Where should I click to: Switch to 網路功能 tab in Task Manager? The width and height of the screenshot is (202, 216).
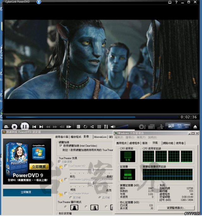168,143
